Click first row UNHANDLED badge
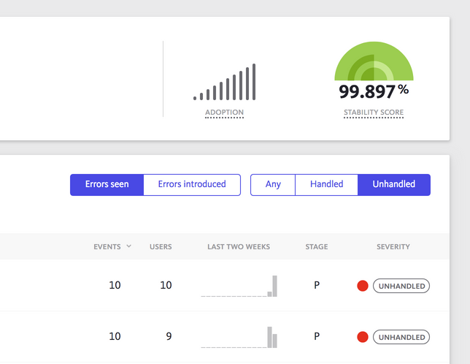The width and height of the screenshot is (470, 364). coord(401,286)
